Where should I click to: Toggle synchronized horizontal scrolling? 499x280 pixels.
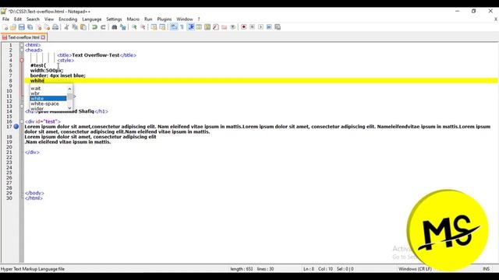(162, 27)
